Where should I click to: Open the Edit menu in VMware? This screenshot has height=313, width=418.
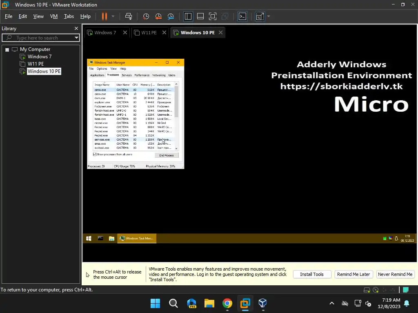[23, 16]
